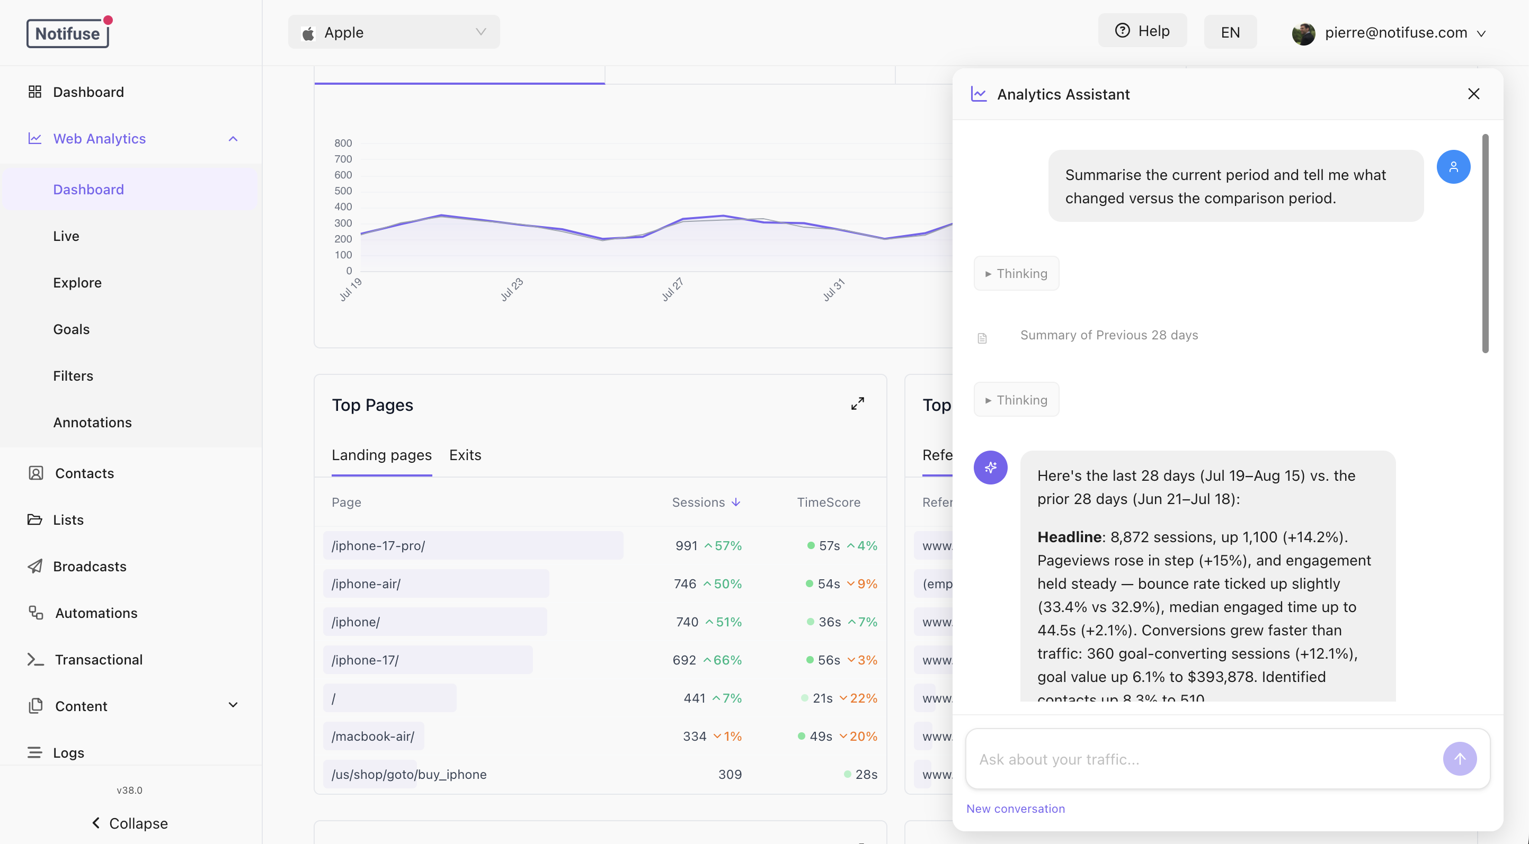Image resolution: width=1529 pixels, height=844 pixels.
Task: Click the Page column header
Action: [346, 502]
